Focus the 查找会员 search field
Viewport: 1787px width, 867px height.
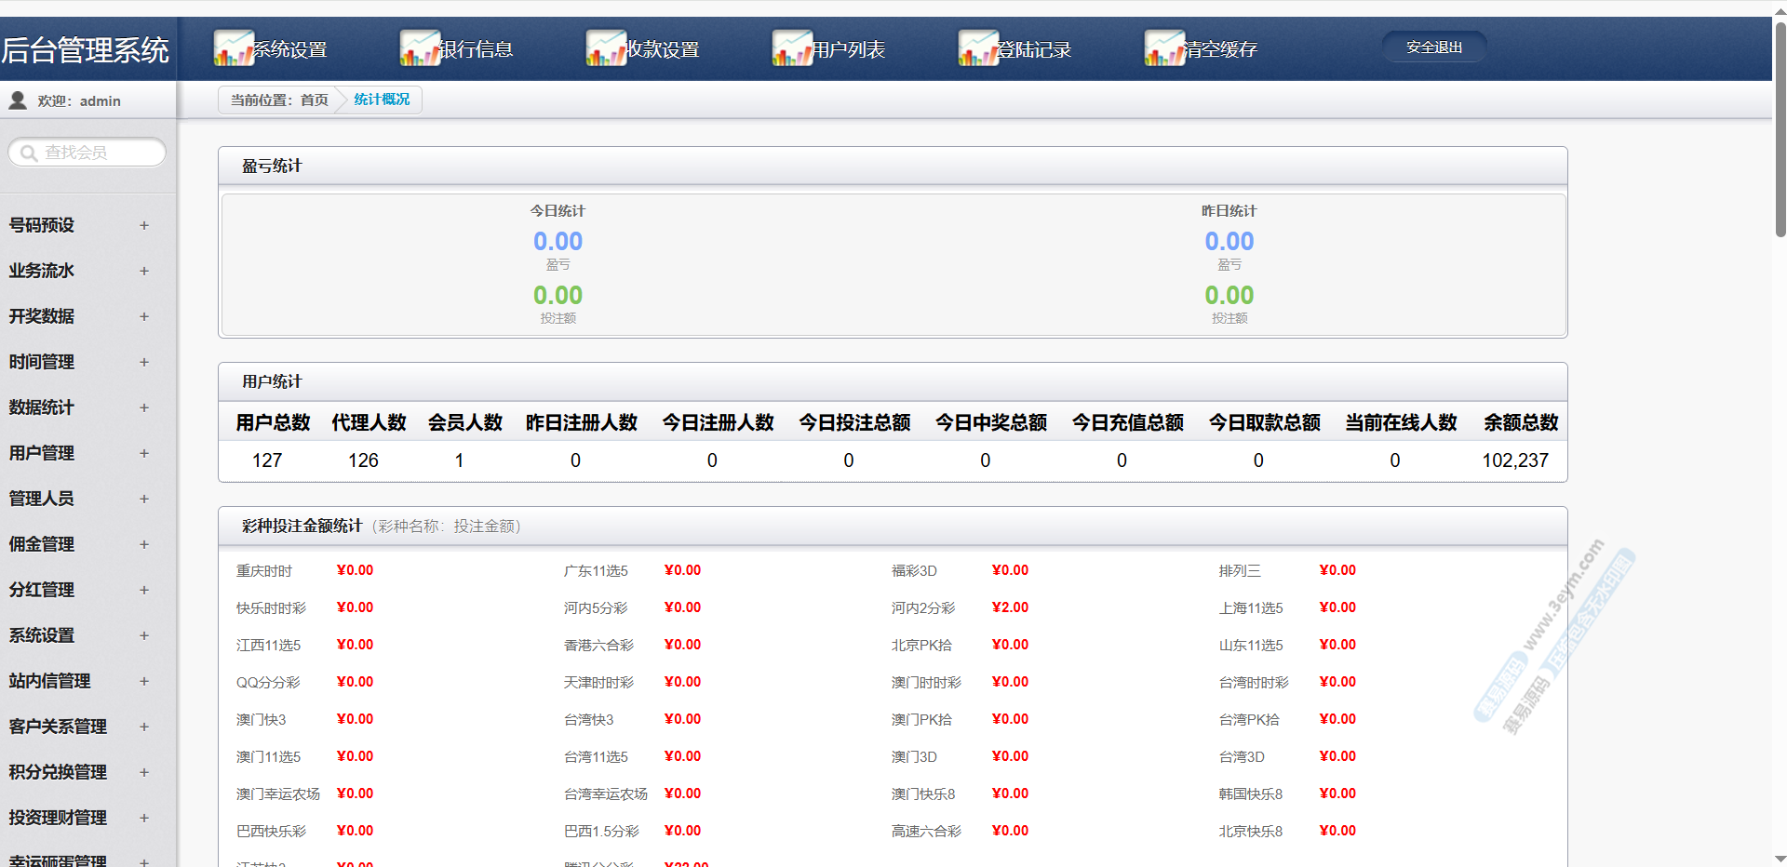[98, 153]
